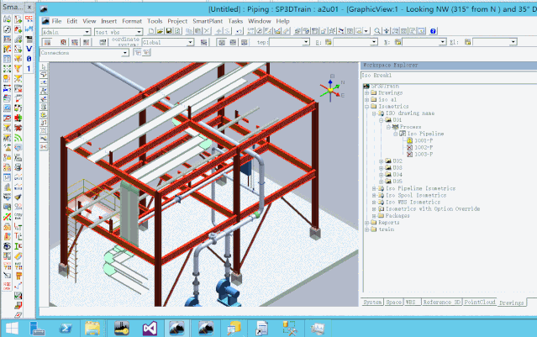This screenshot has width=537, height=337.
Task: Click the Windows Start button
Action: pyautogui.click(x=12, y=329)
